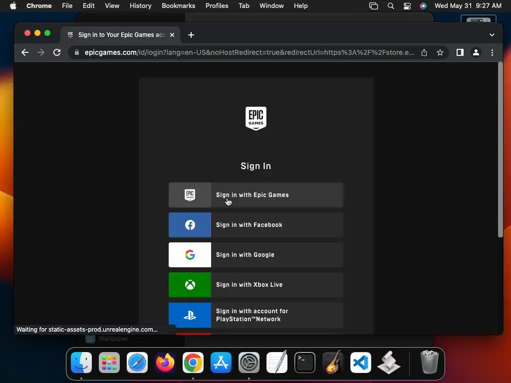Click Google Chrome in the Dock
This screenshot has width=511, height=383.
[x=193, y=363]
